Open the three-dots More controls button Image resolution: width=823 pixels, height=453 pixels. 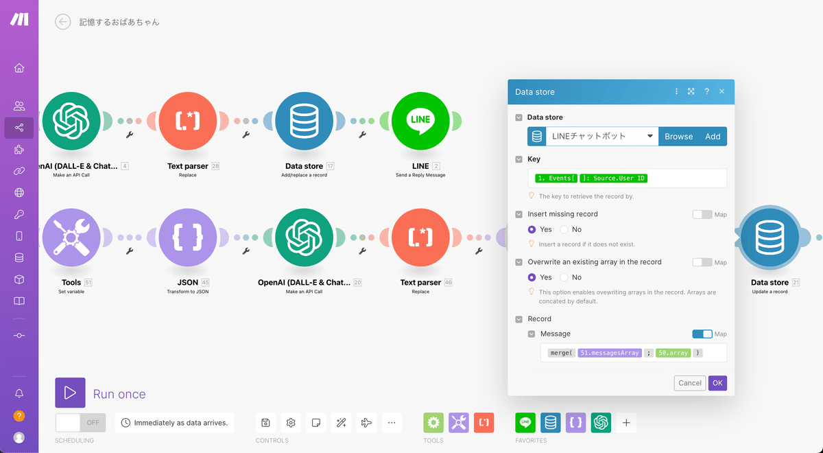pyautogui.click(x=392, y=423)
